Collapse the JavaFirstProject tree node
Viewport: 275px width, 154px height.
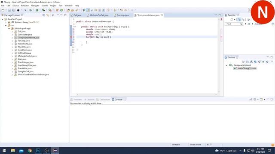click(x=3, y=19)
